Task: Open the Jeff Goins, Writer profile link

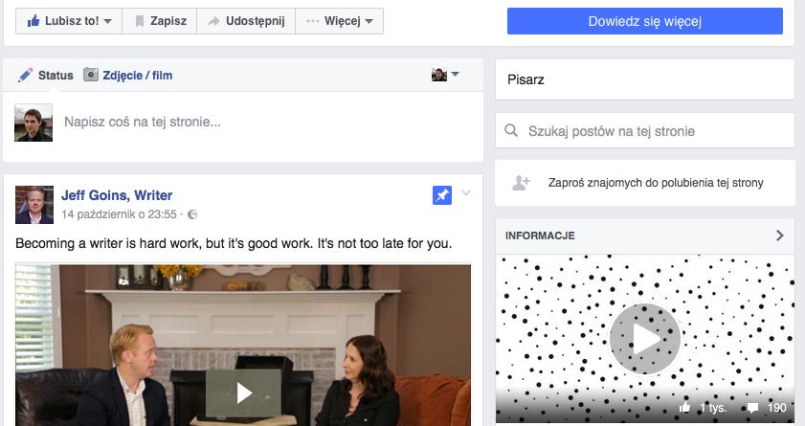Action: coord(117,195)
